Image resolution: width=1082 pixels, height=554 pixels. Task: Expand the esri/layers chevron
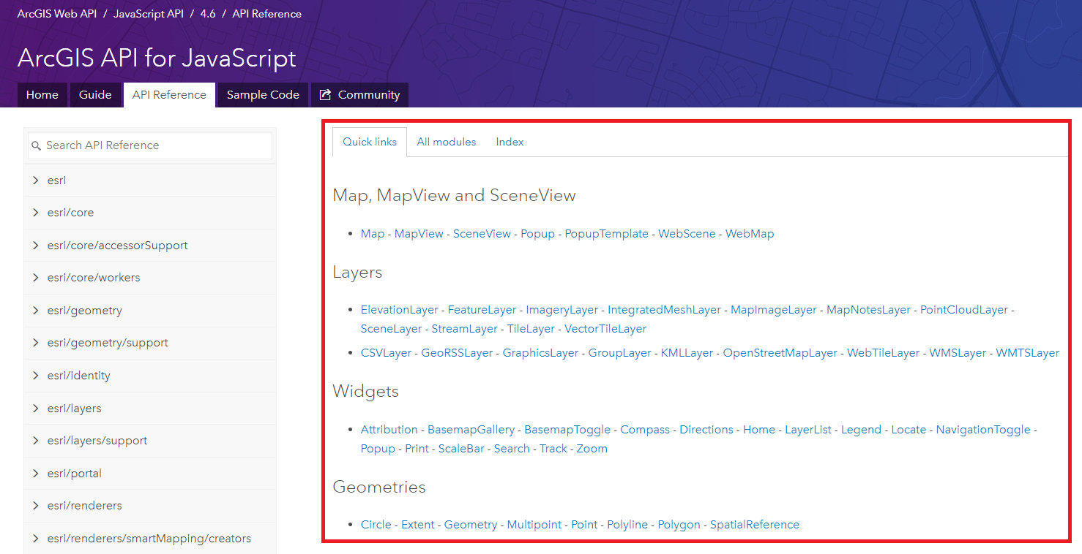point(35,408)
